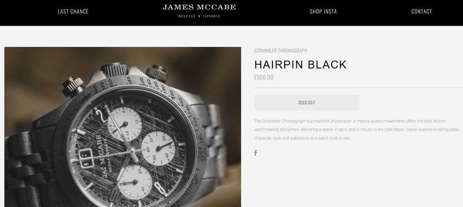The width and height of the screenshot is (463, 207).
Task: Click the Scrambler Chronograph category label
Action: point(281,51)
